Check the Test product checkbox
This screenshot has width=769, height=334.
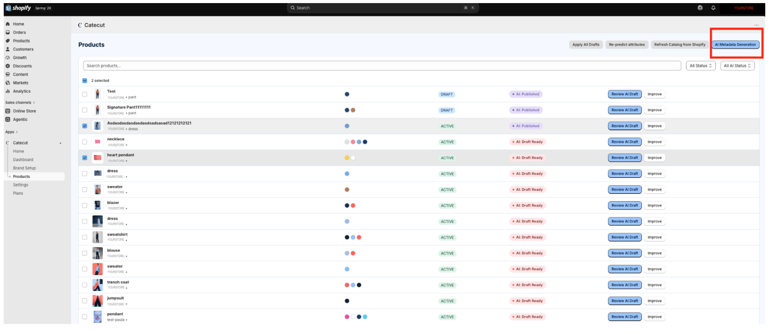click(85, 94)
